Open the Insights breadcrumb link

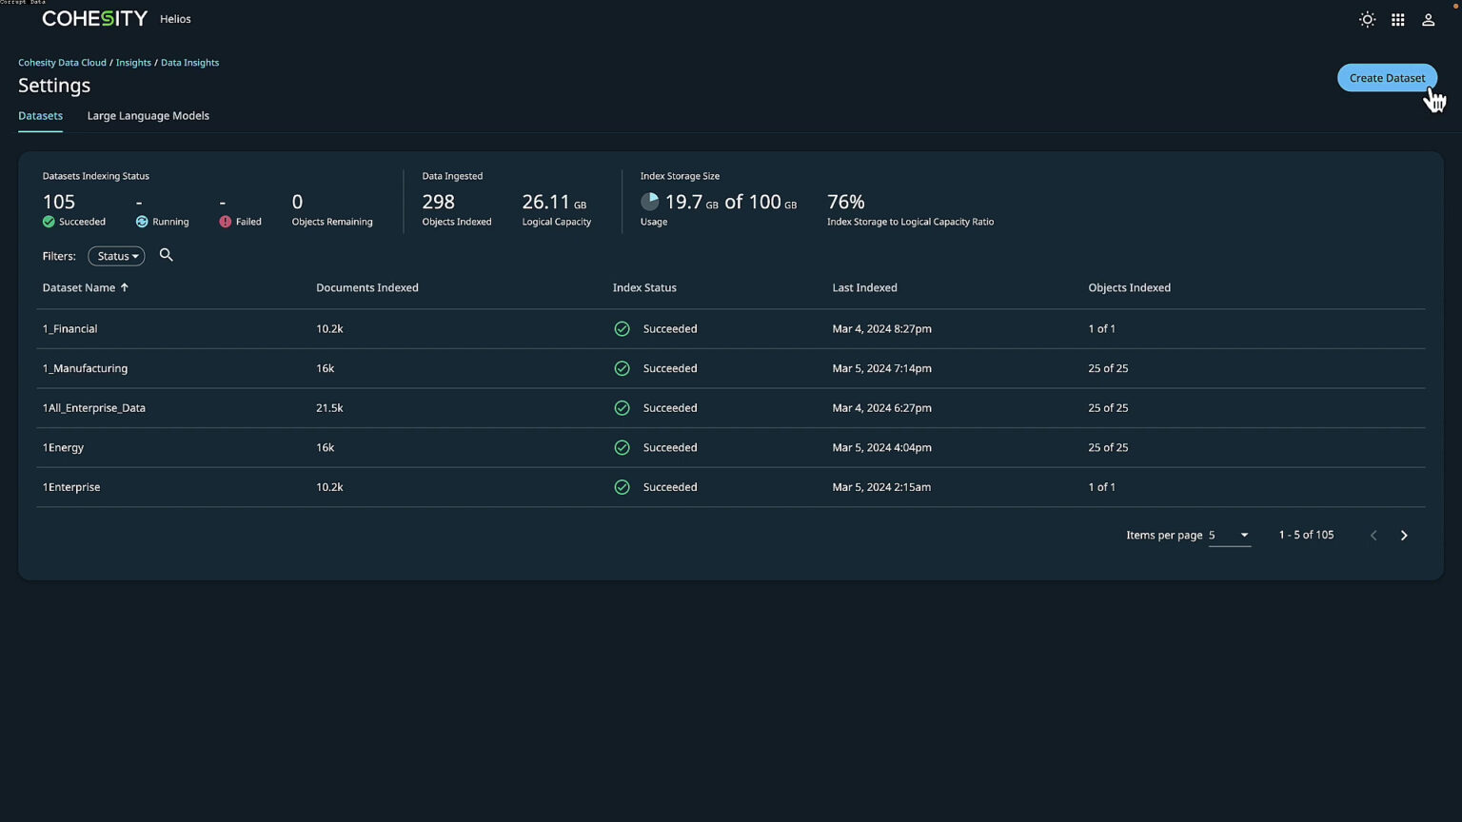(133, 62)
